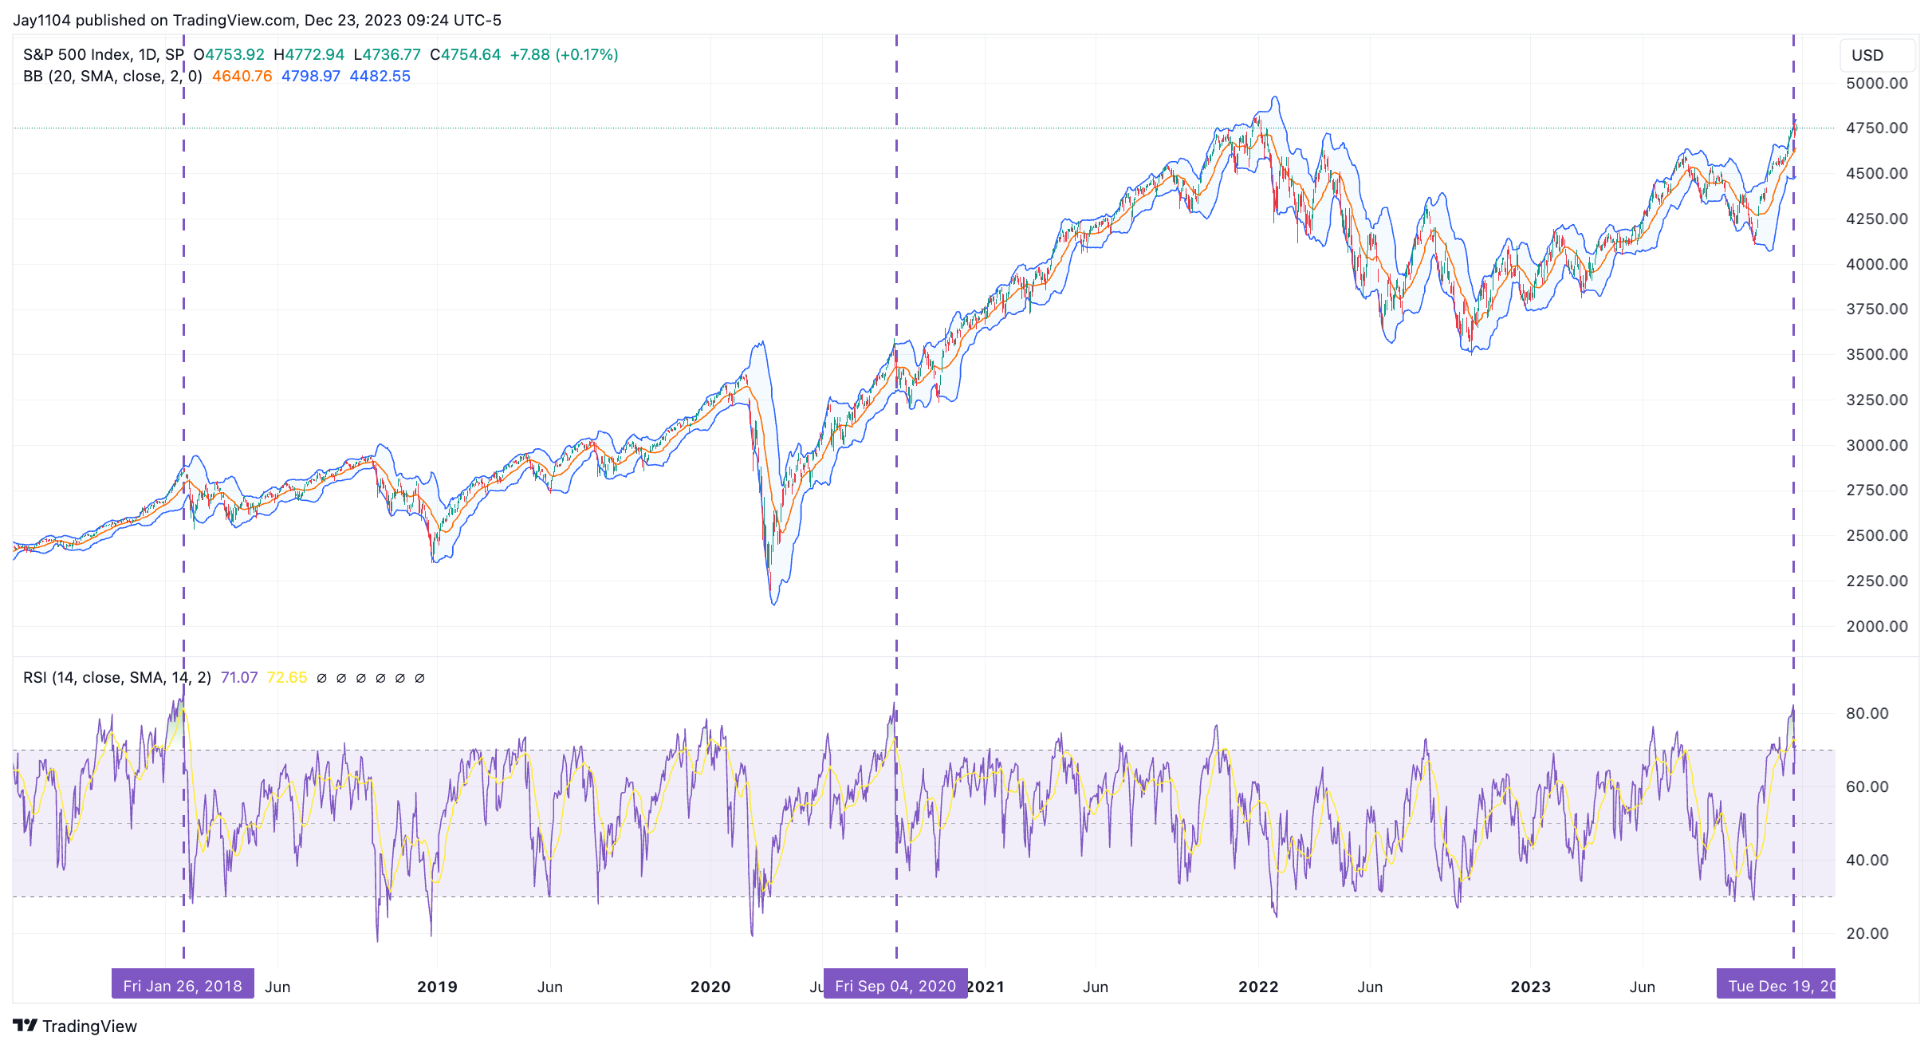Click the Fri Jan 26, 2018 date marker
Viewport: 1932px width, 1048px height.
(183, 985)
